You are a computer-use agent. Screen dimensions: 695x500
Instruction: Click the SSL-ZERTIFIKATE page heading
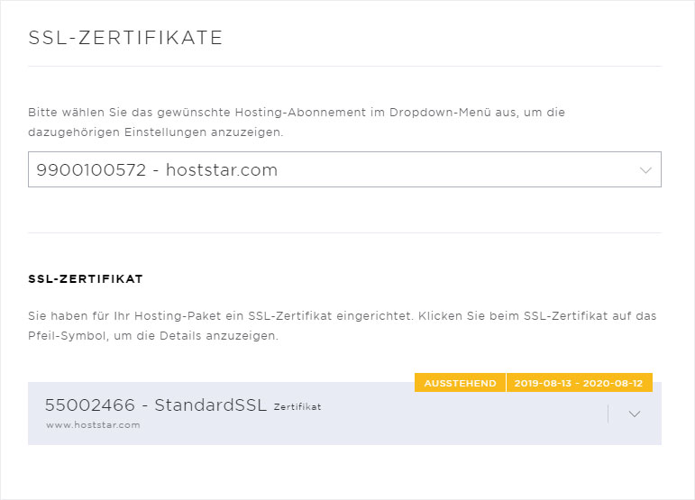pyautogui.click(x=125, y=38)
